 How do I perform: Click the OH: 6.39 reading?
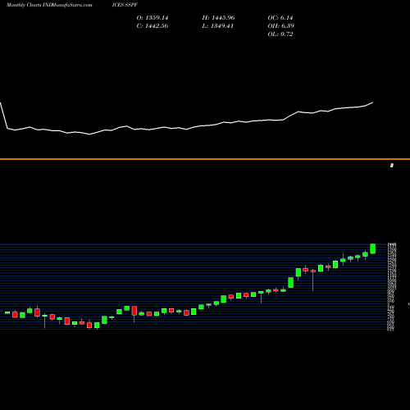[280, 26]
